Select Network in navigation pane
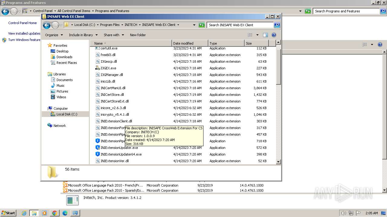 [x=60, y=126]
